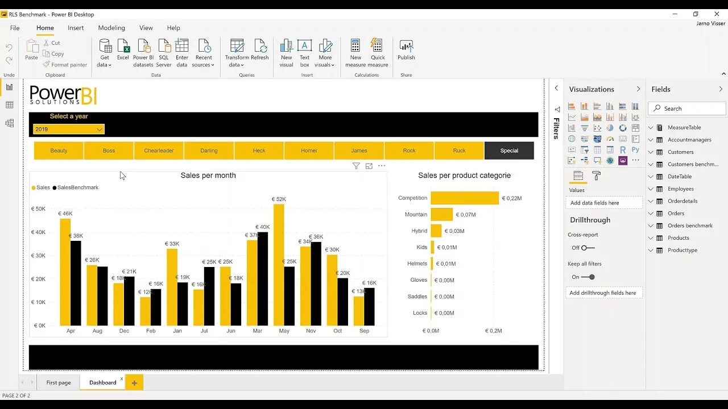728x409 pixels.
Task: Open the Modeling ribbon tab
Action: click(111, 28)
